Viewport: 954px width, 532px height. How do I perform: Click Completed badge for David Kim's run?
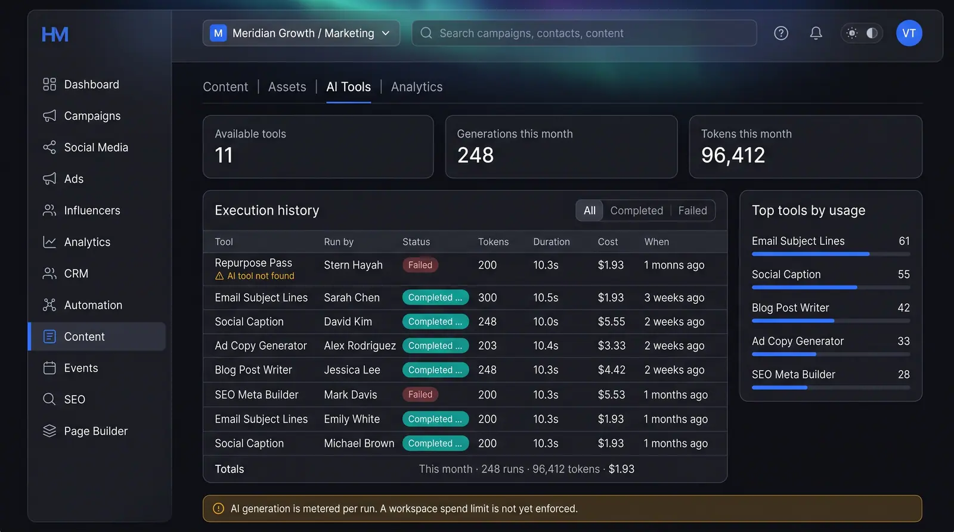tap(435, 322)
